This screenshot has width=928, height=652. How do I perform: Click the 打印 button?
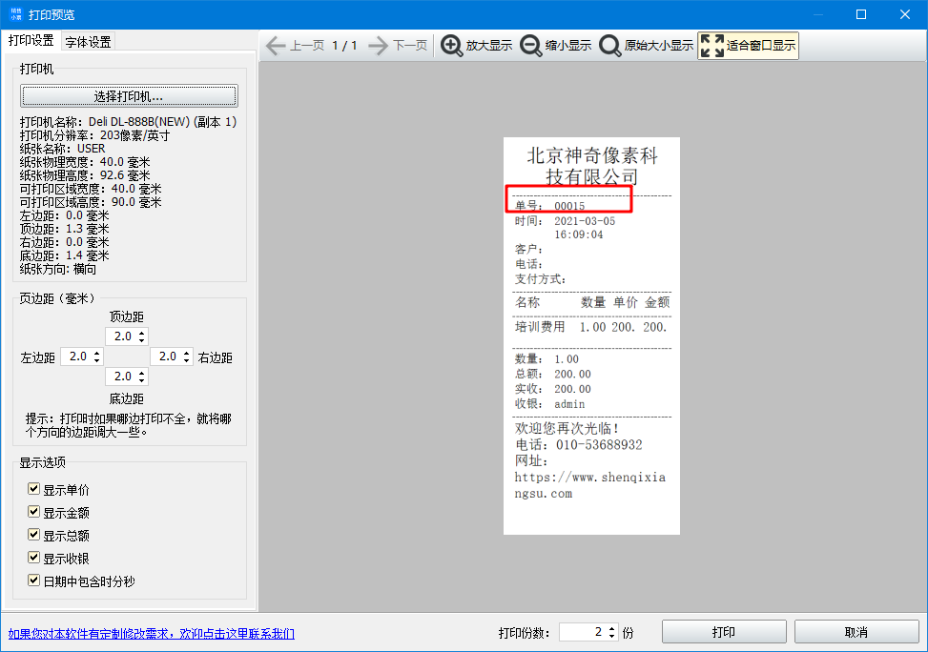click(x=724, y=632)
